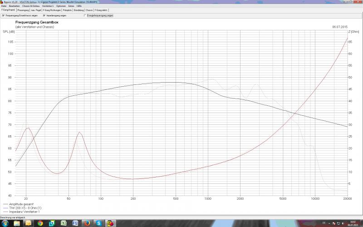
Task: Open the Chassis & Einbau menu
Action: (31, 5)
